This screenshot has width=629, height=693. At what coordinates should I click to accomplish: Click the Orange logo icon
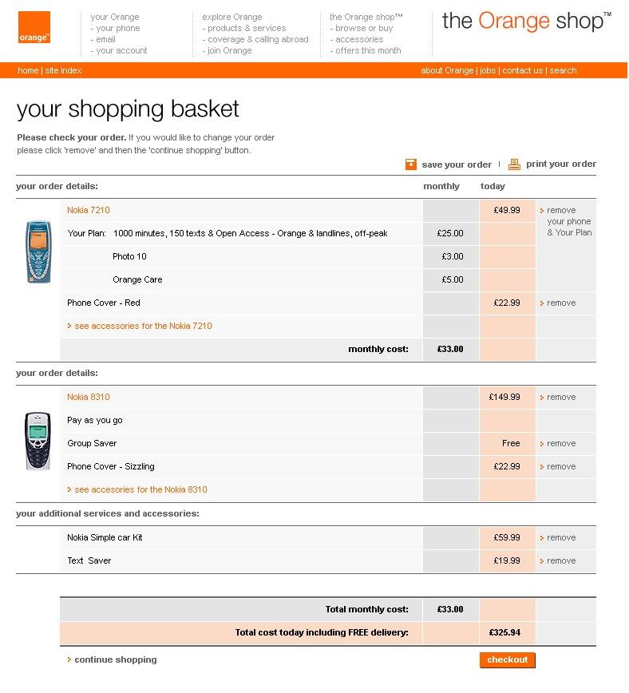coord(34,28)
